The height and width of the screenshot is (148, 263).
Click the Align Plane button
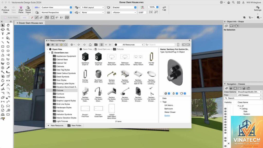(21, 10)
